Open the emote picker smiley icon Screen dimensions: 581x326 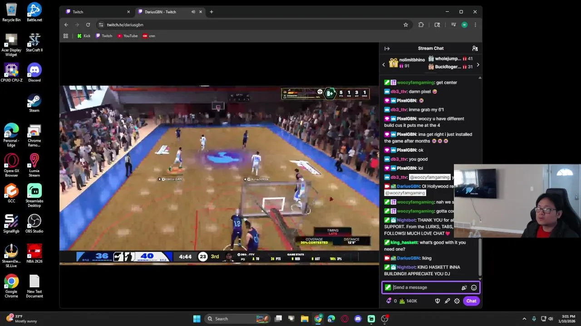[x=474, y=288]
